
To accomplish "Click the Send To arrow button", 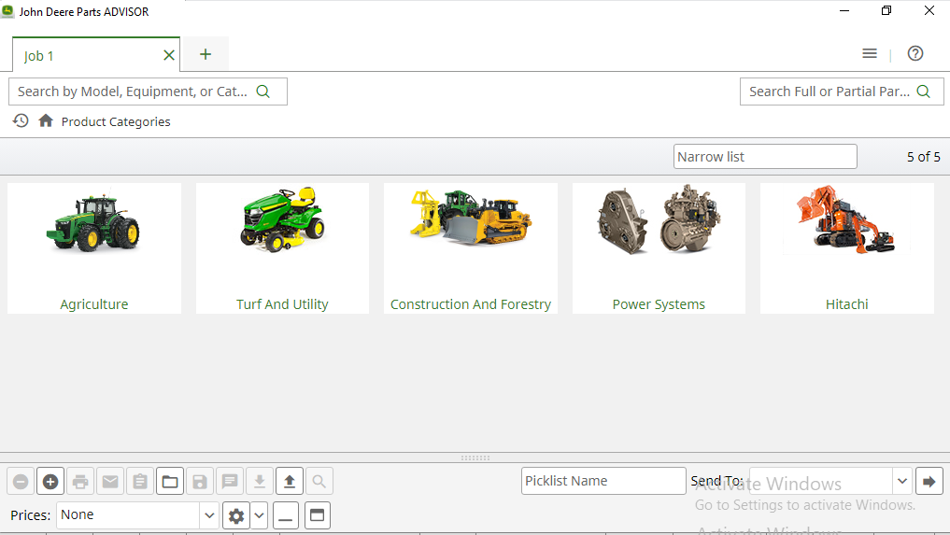I will coord(929,482).
